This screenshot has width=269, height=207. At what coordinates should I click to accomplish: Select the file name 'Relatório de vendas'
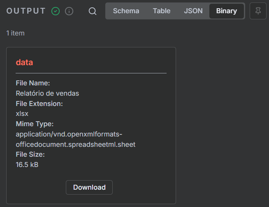47,93
